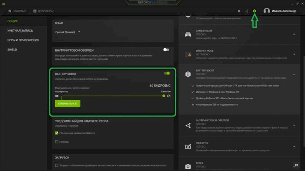Open the notifications bell
The width and height of the screenshot is (305, 171).
(239, 11)
